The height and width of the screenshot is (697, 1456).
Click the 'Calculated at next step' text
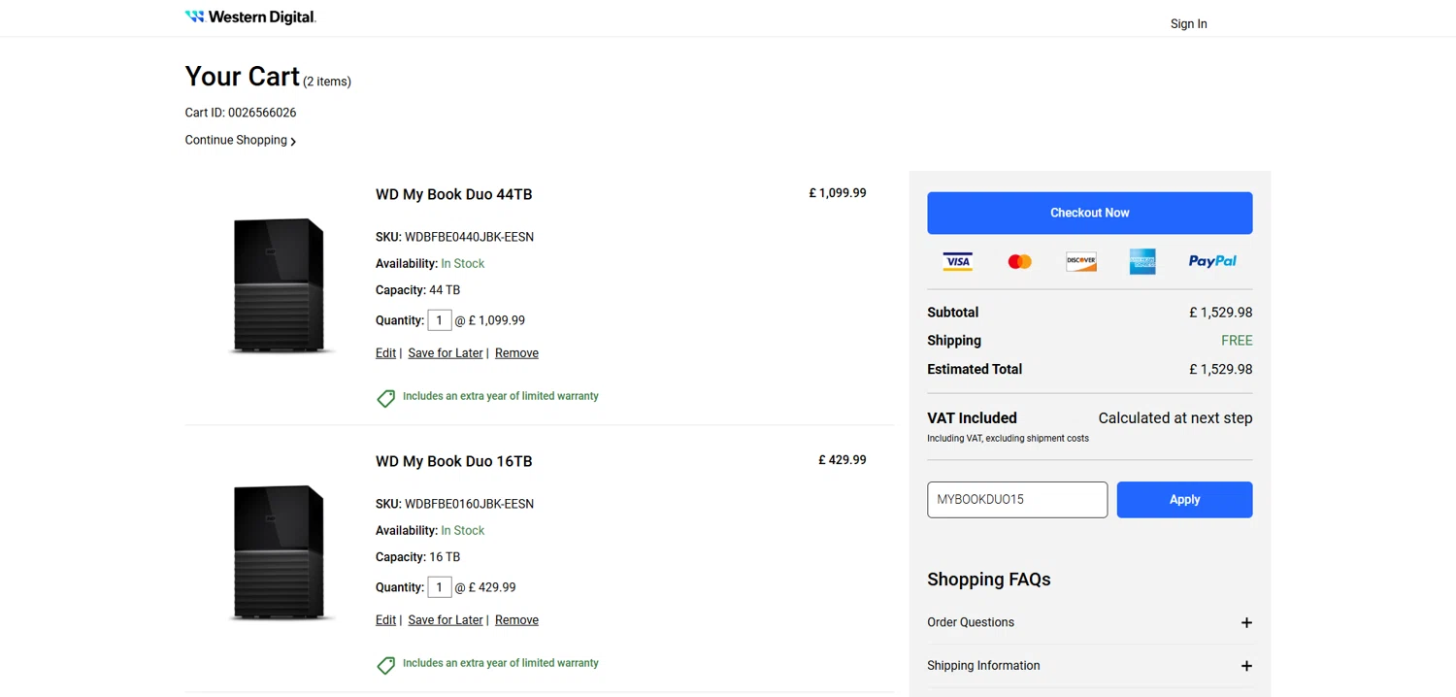pyautogui.click(x=1175, y=418)
